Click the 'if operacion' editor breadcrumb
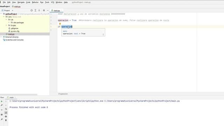224x126 pixels. point(63,94)
